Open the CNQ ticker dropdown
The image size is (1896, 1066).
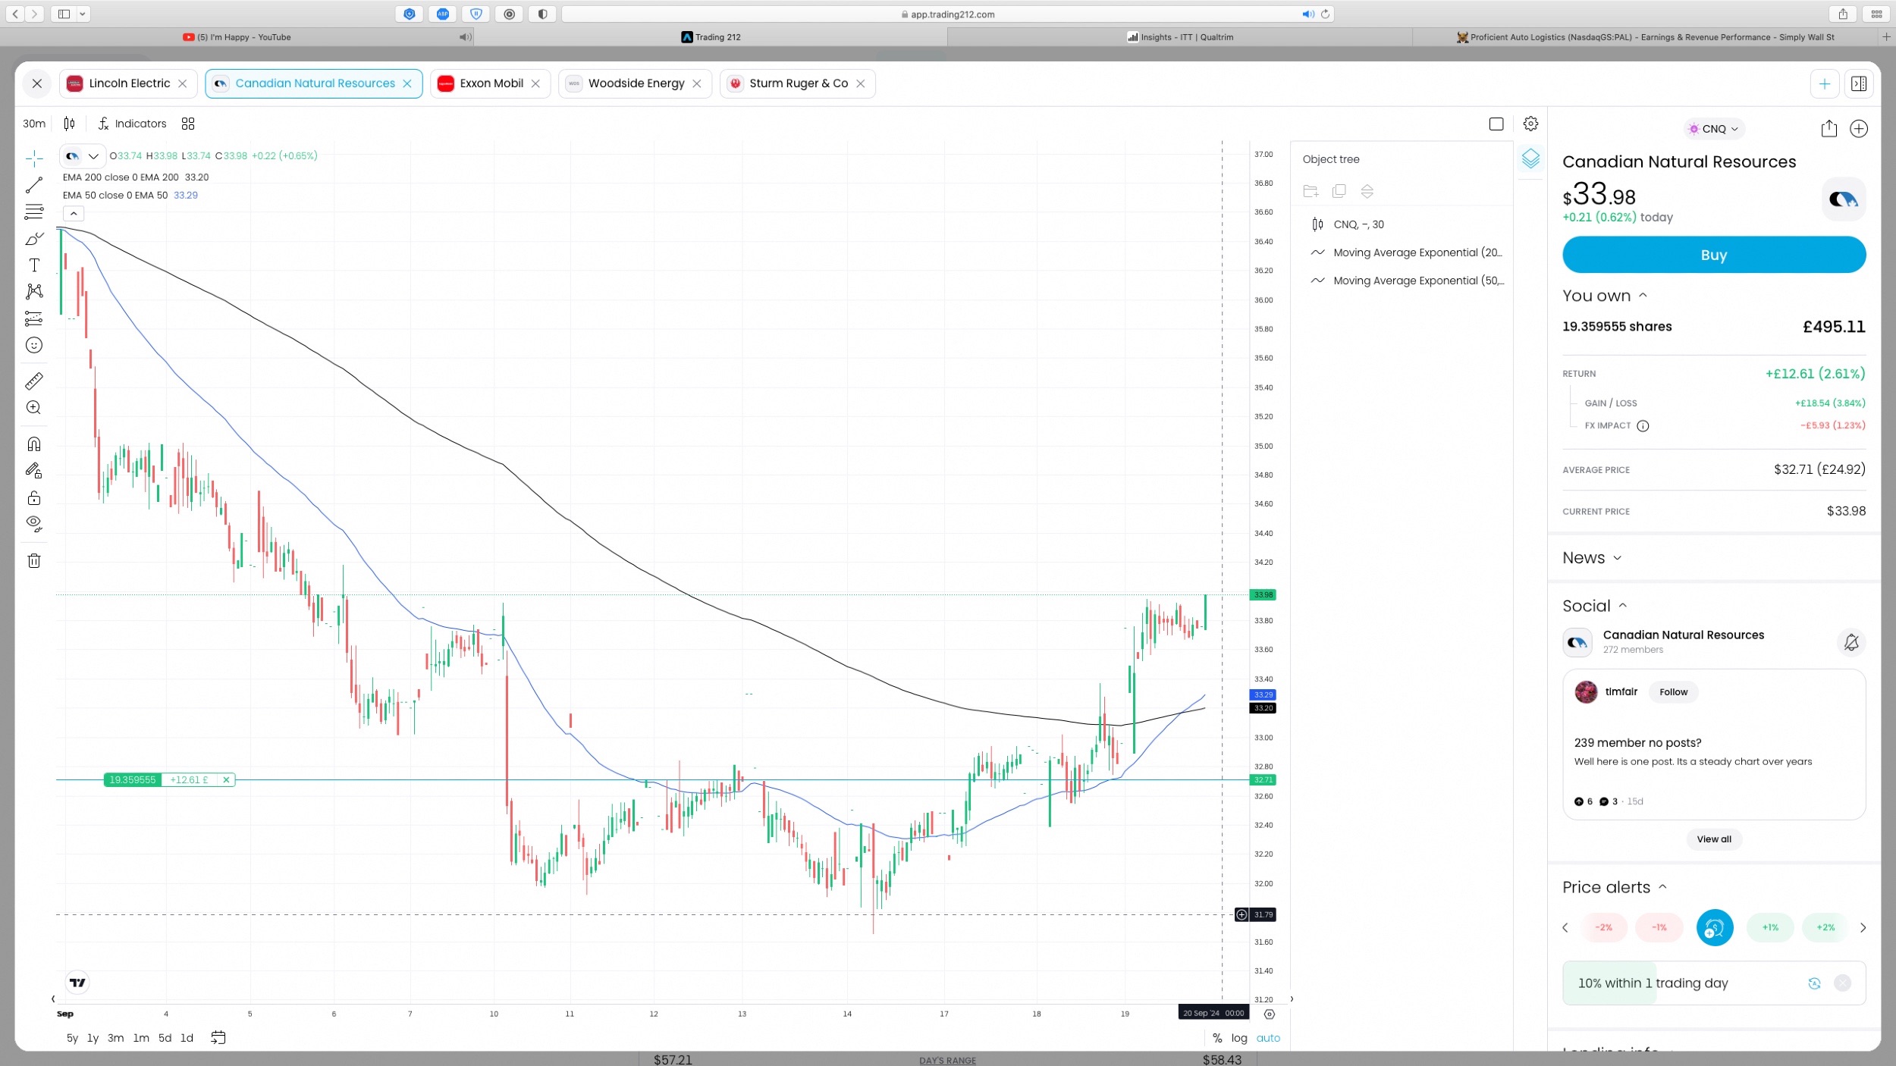[x=1714, y=129]
